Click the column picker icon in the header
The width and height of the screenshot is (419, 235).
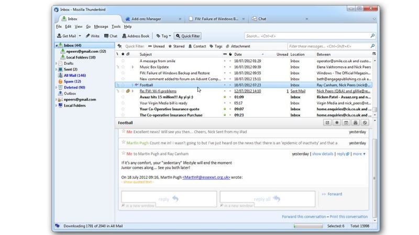(x=374, y=54)
